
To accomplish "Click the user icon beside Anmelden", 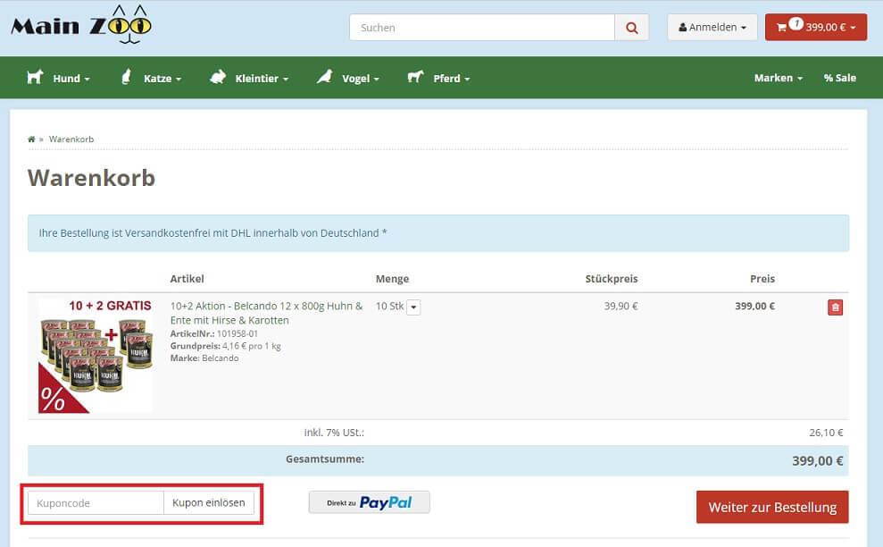I will tap(682, 27).
